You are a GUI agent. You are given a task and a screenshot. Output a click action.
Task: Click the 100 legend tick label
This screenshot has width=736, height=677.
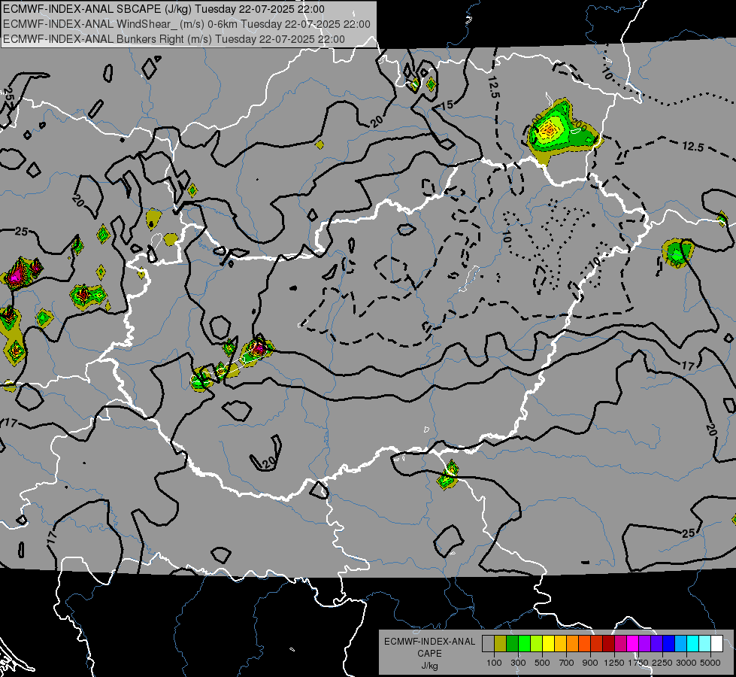[x=494, y=663]
